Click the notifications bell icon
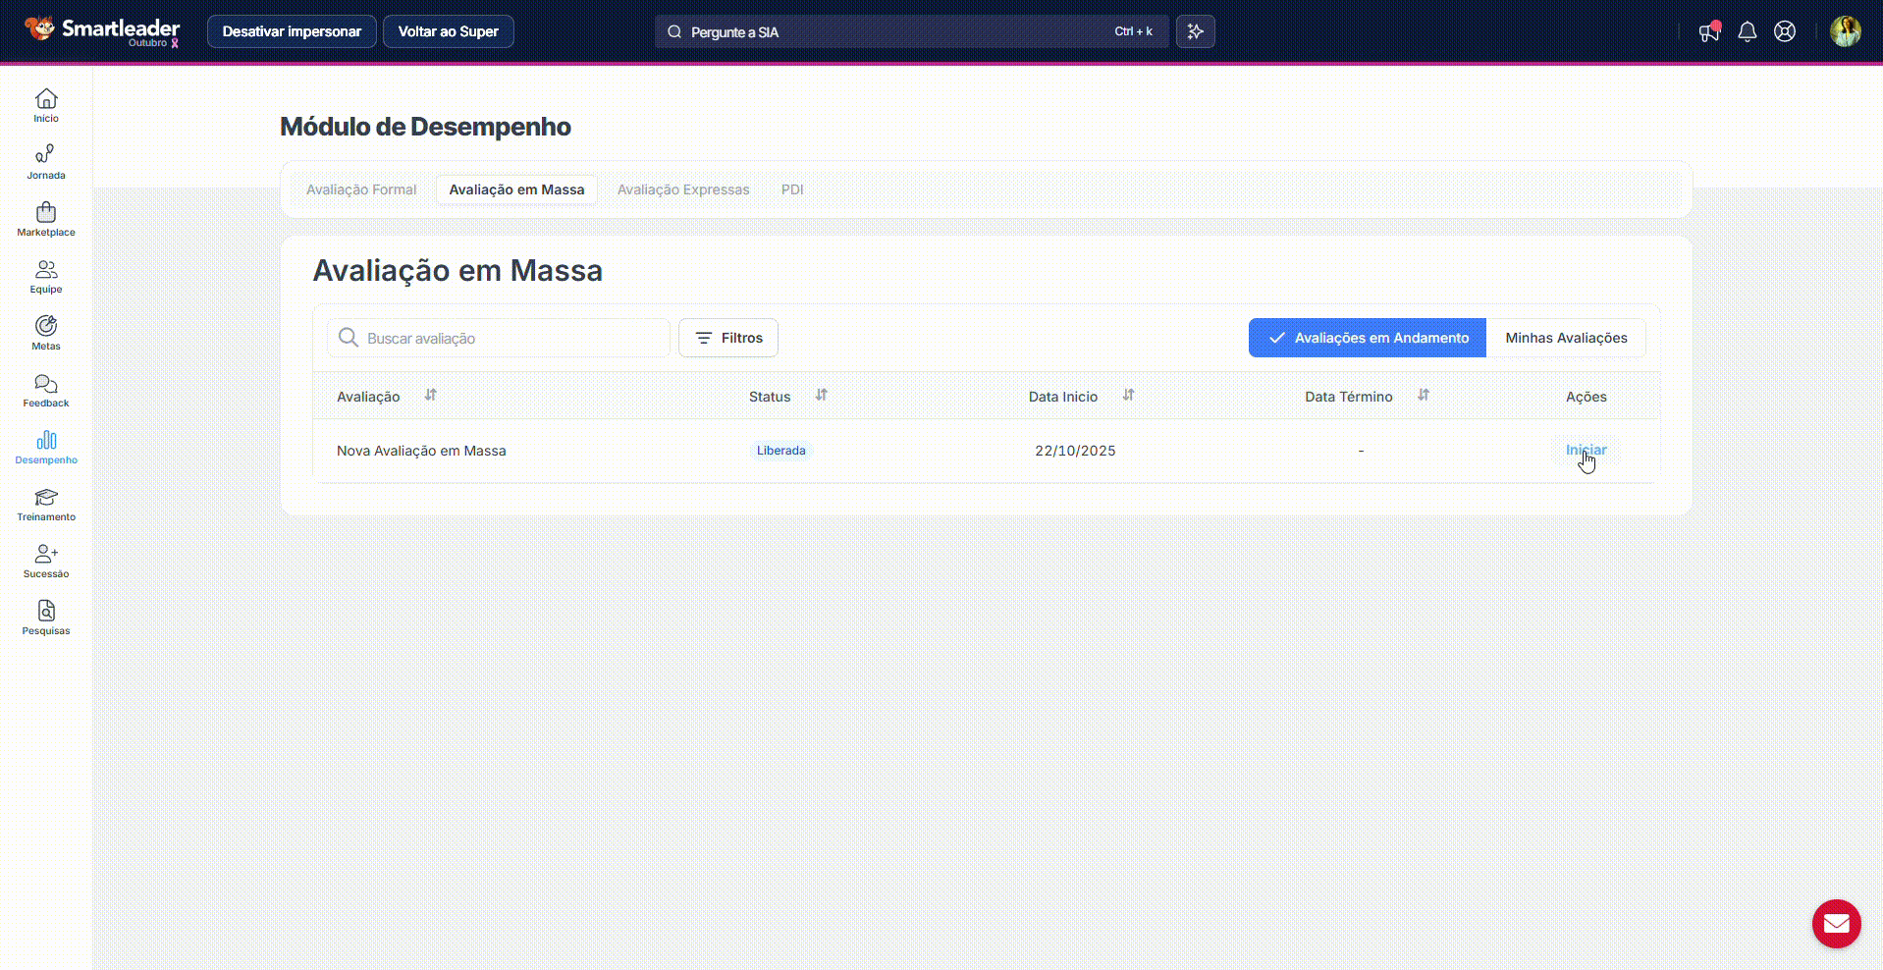This screenshot has height=970, width=1883. coord(1747,31)
